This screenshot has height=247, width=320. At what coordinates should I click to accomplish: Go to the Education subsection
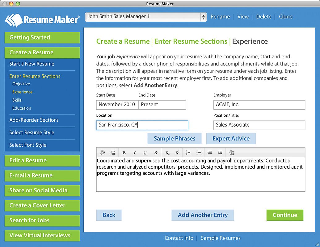(22, 108)
